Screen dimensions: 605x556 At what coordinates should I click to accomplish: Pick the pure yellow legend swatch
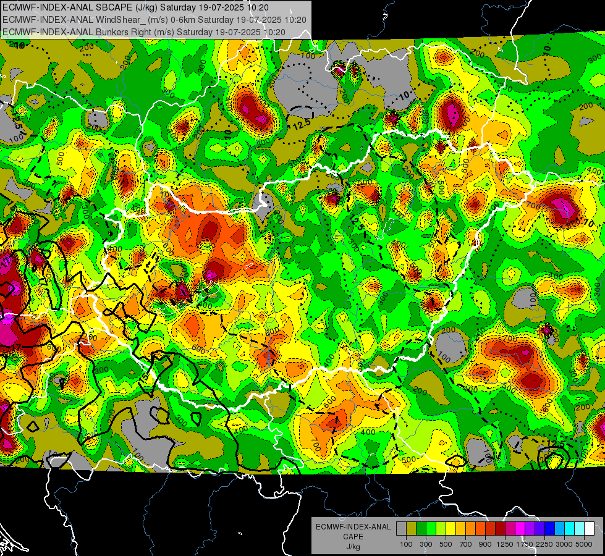click(x=451, y=529)
